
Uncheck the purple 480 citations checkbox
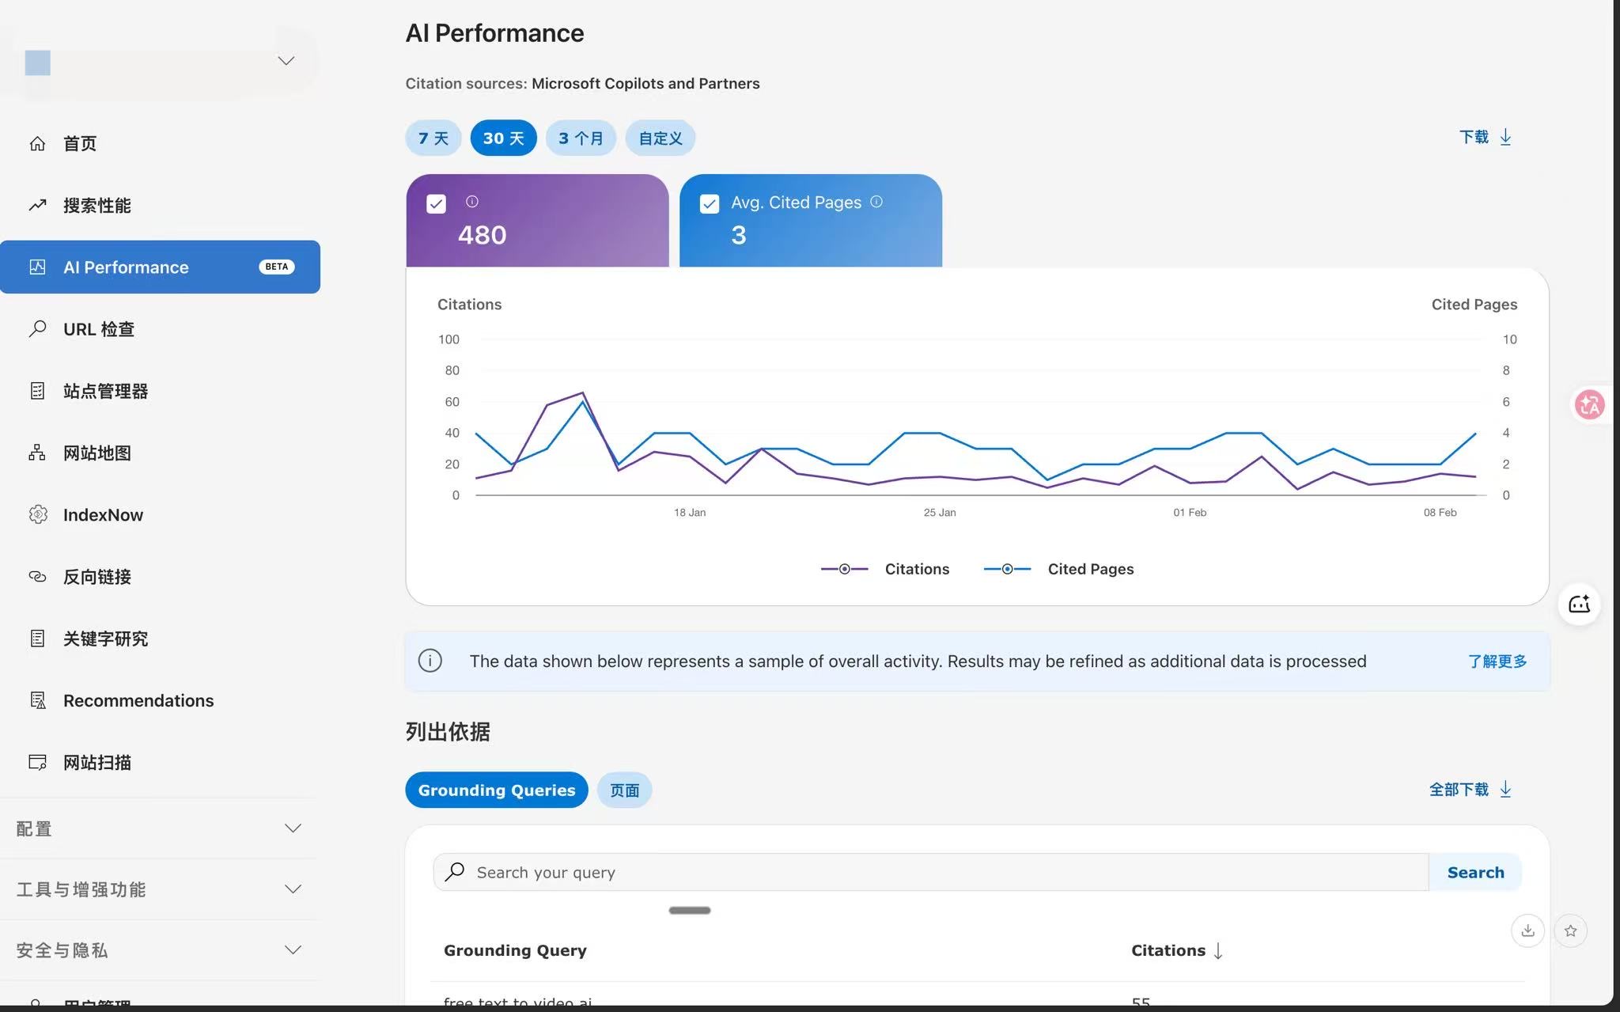[x=436, y=204]
